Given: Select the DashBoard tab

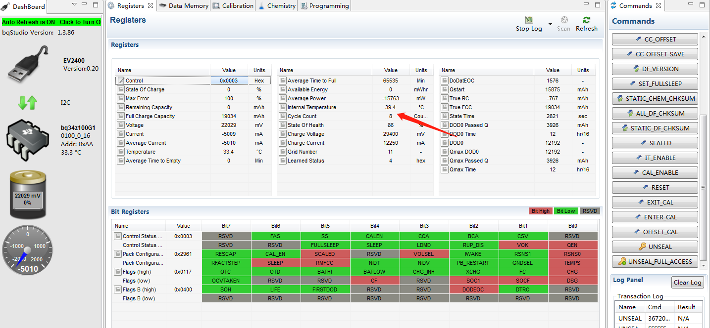Looking at the screenshot, I should point(24,6).
